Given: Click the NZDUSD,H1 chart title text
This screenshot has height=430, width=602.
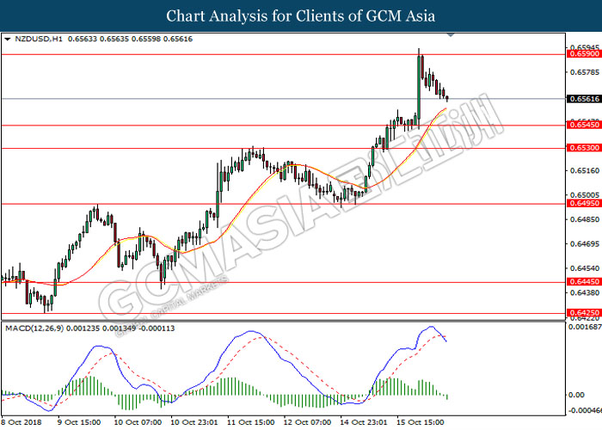Looking at the screenshot, I should pyautogui.click(x=39, y=39).
